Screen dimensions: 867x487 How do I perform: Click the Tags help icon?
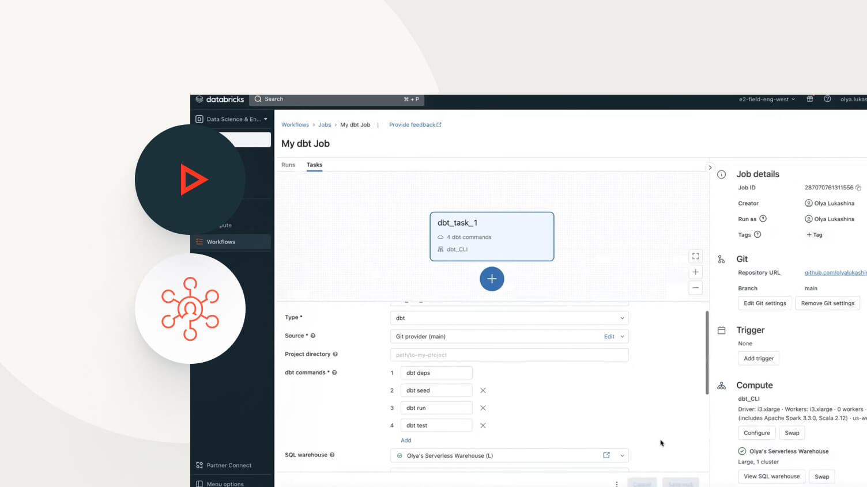pos(757,234)
